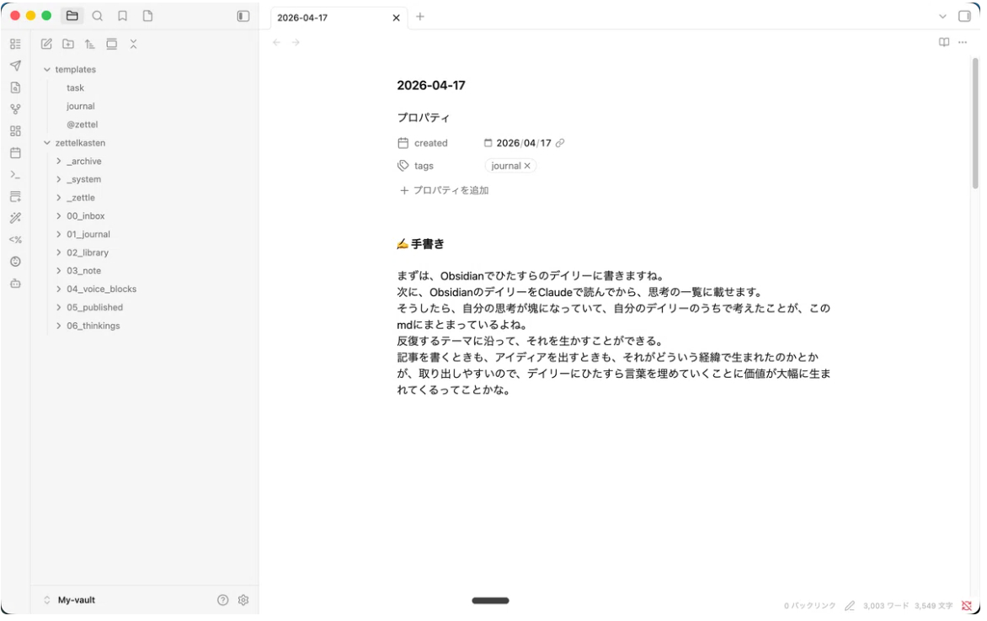
Task: Open the journal template file
Action: pyautogui.click(x=81, y=106)
